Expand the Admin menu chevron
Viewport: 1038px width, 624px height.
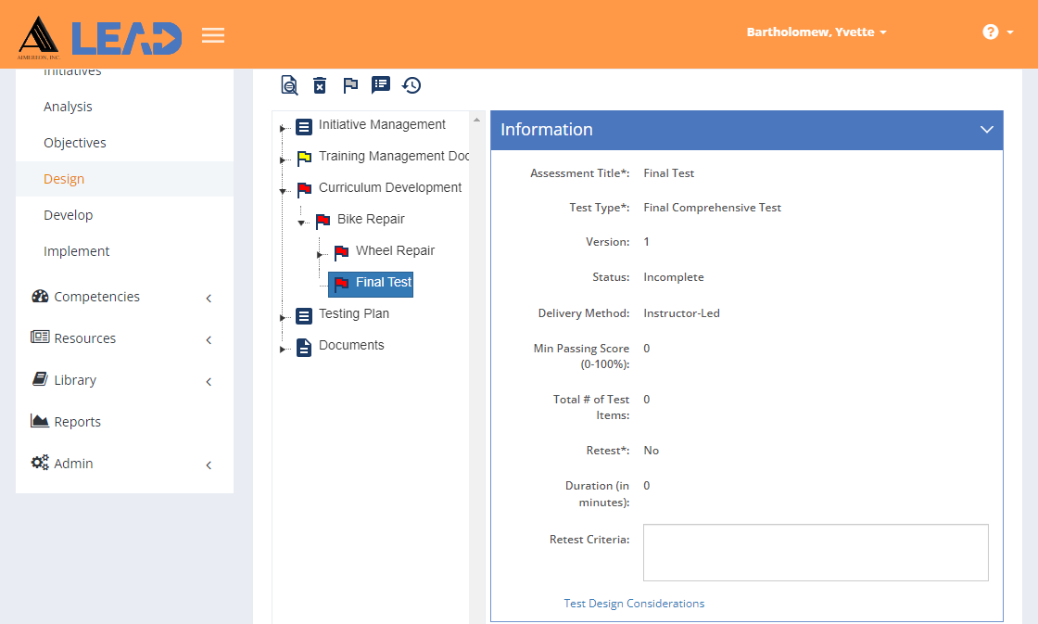[209, 465]
